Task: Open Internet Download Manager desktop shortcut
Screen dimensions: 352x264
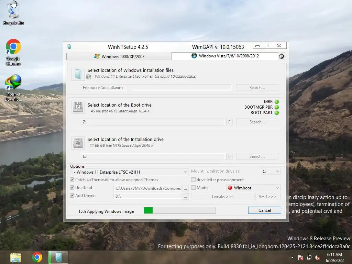Action: (13, 88)
